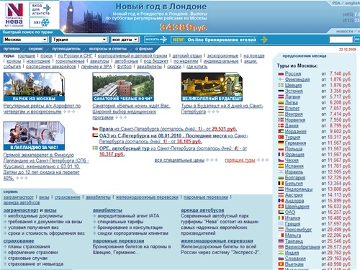The height and width of the screenshot is (270, 360).
Task: Open the english language link
Action: [x=353, y=3]
